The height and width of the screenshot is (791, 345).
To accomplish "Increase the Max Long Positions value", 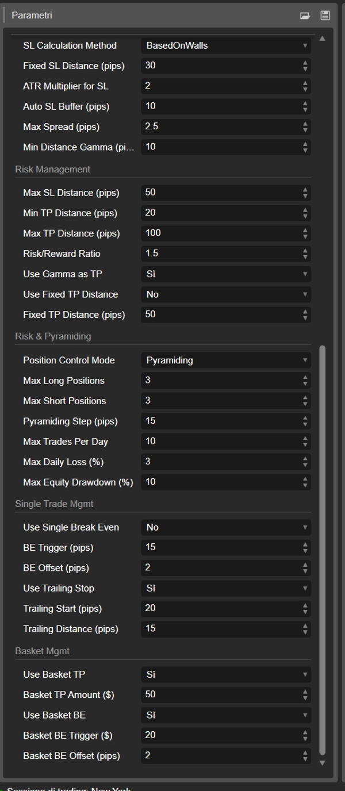I will pyautogui.click(x=305, y=378).
